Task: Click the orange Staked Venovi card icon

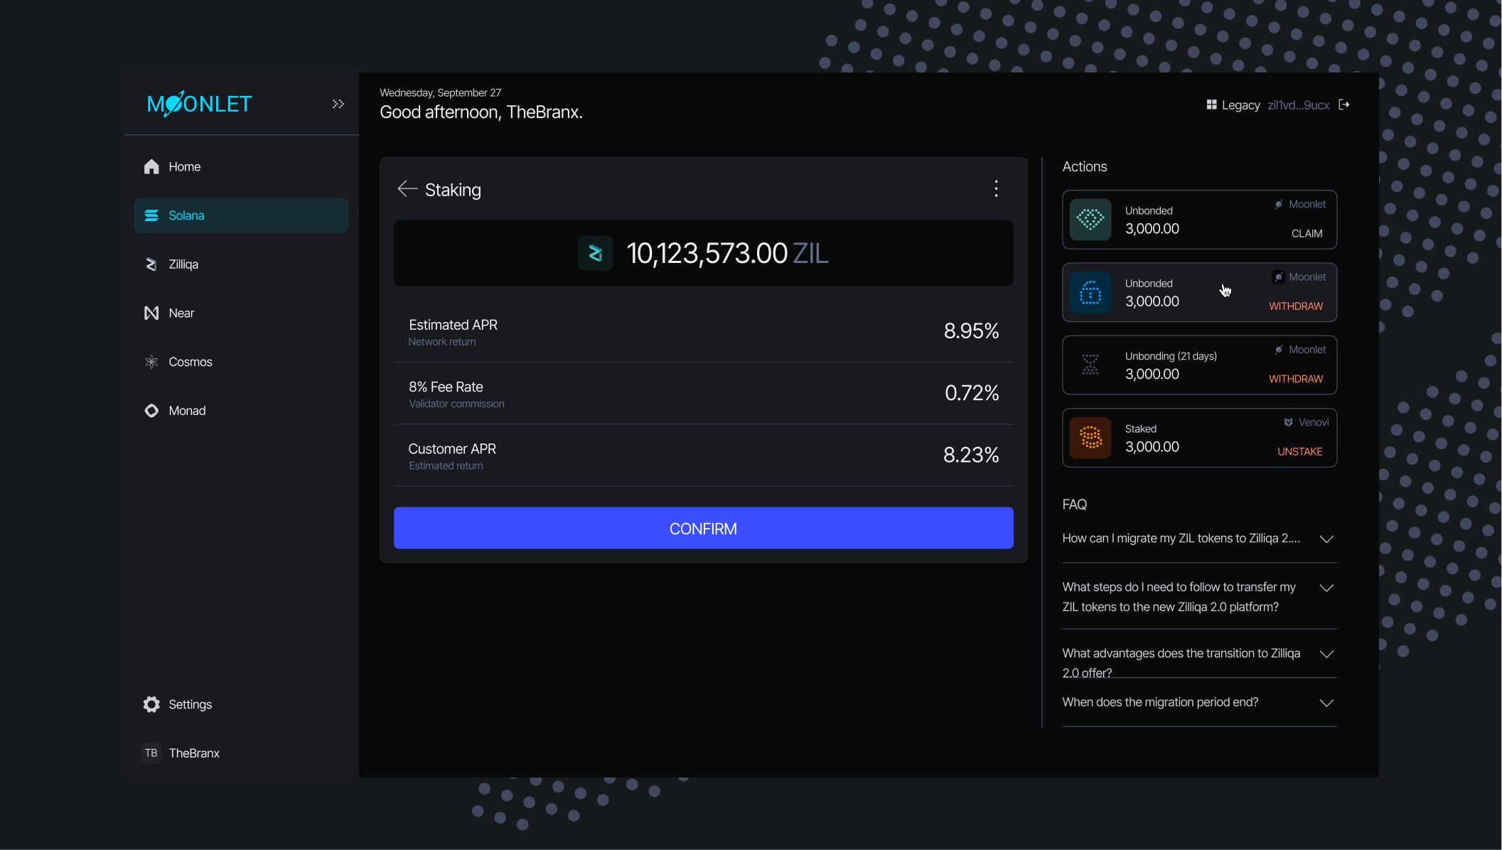Action: (1090, 438)
